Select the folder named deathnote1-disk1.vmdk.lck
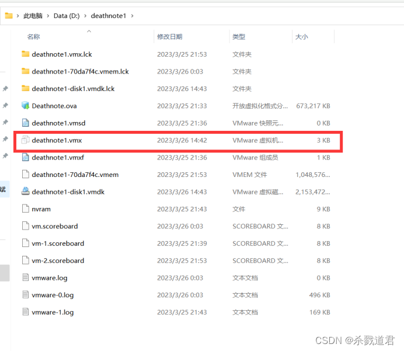404x351 pixels. [73, 89]
